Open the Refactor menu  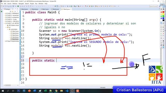point(15,4)
